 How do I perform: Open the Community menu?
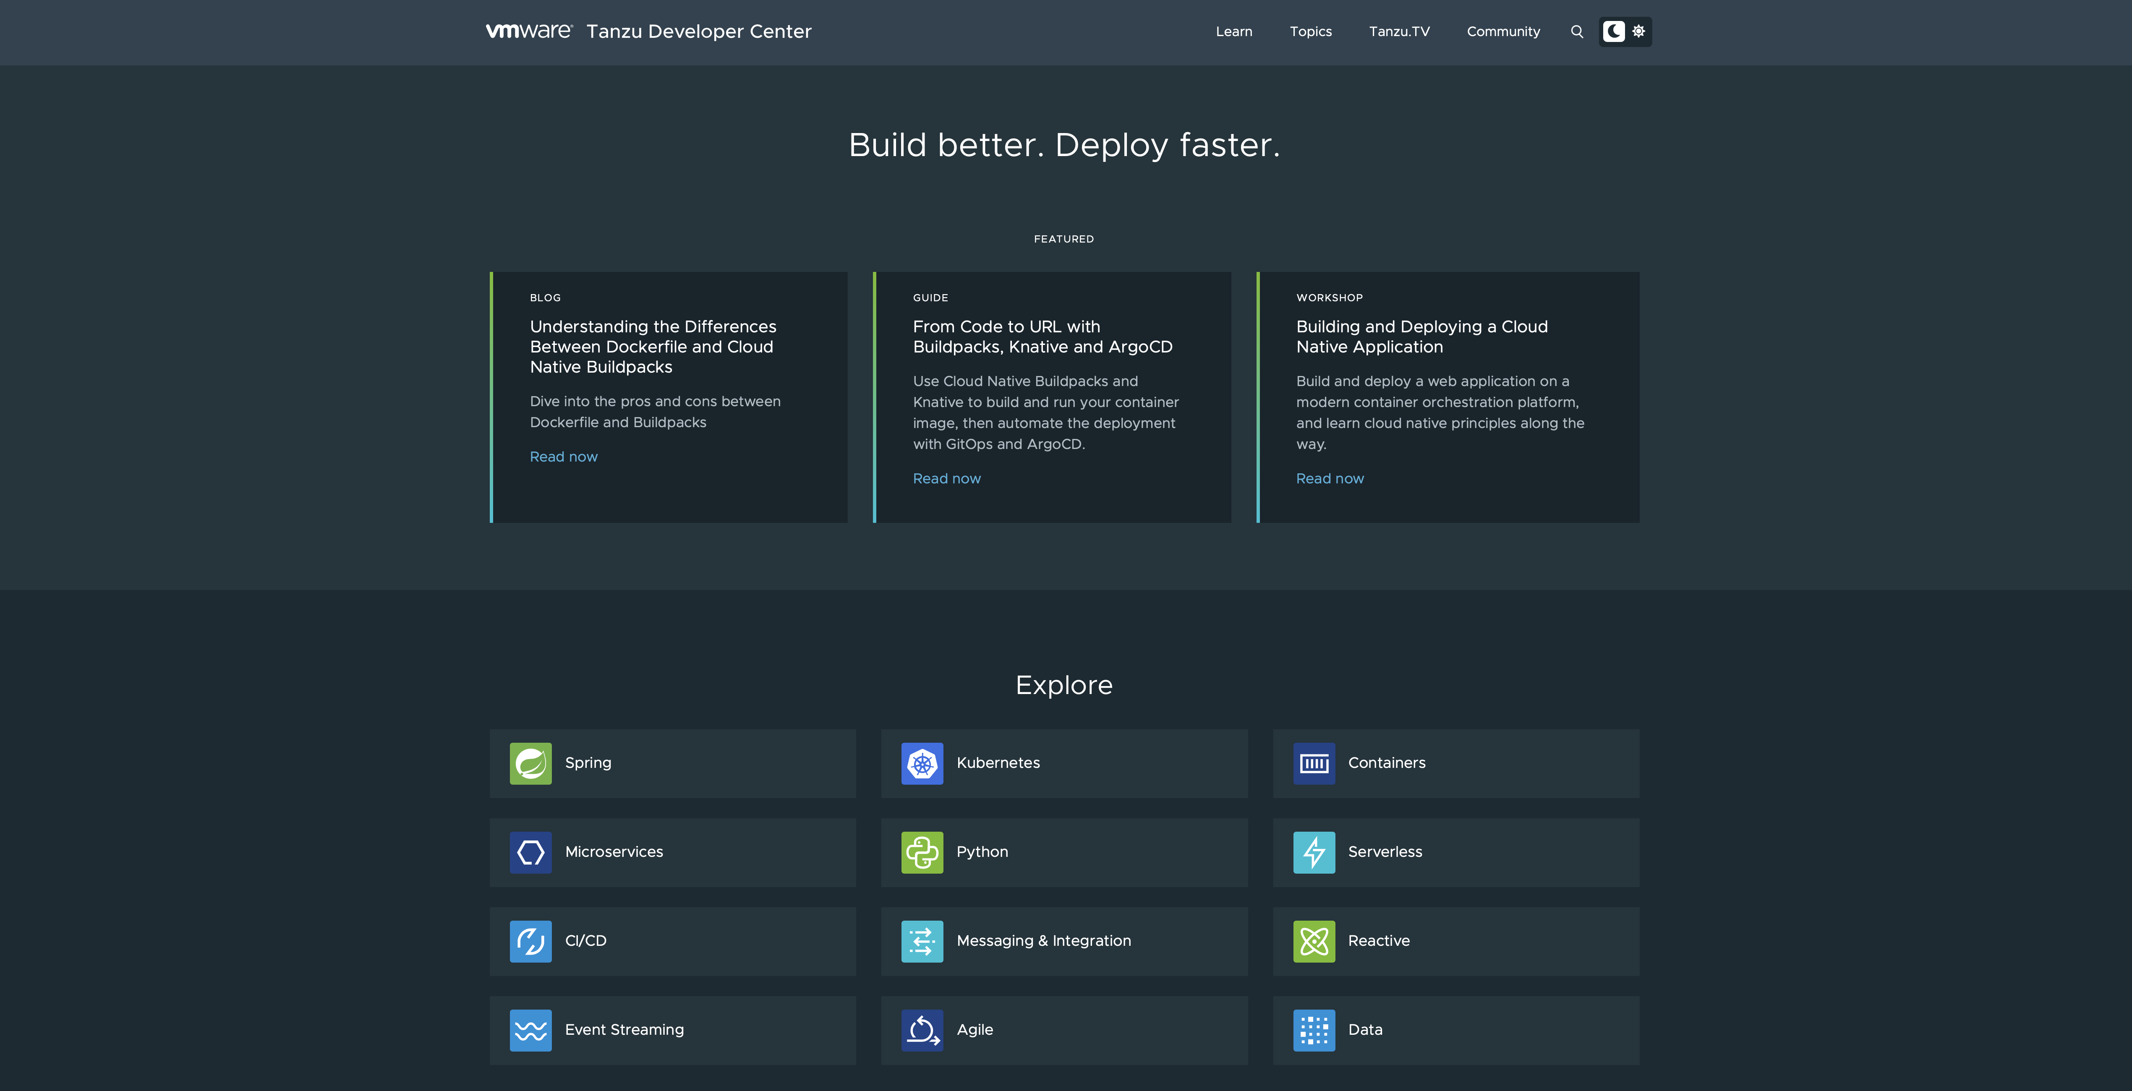(x=1503, y=31)
